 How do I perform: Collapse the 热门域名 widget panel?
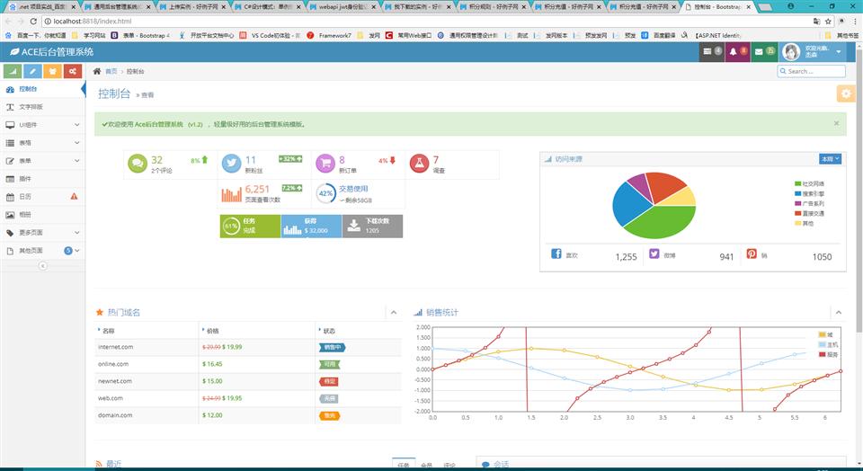(393, 312)
